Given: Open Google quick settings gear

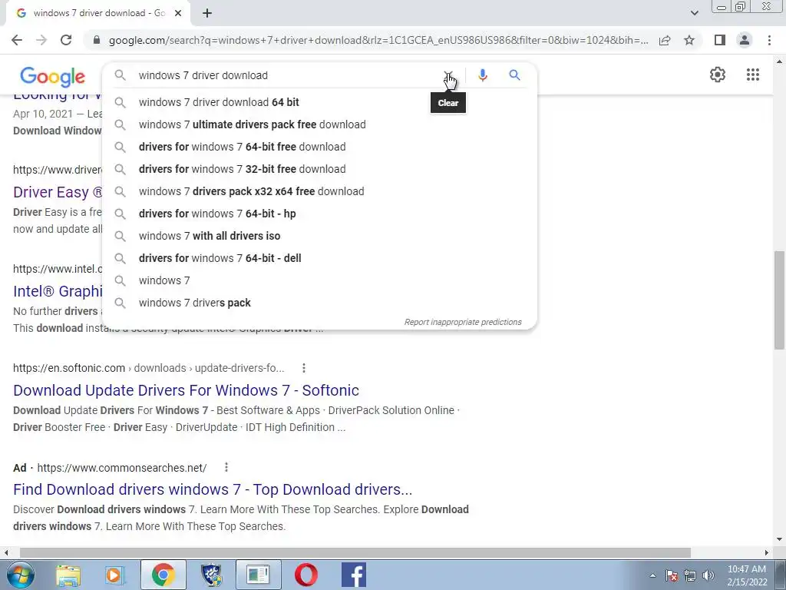Looking at the screenshot, I should 718,75.
